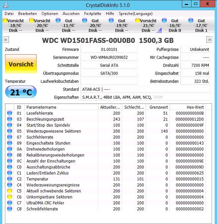The image size is (217, 224).
Task: Open the Optionen menu
Action: click(50, 14)
